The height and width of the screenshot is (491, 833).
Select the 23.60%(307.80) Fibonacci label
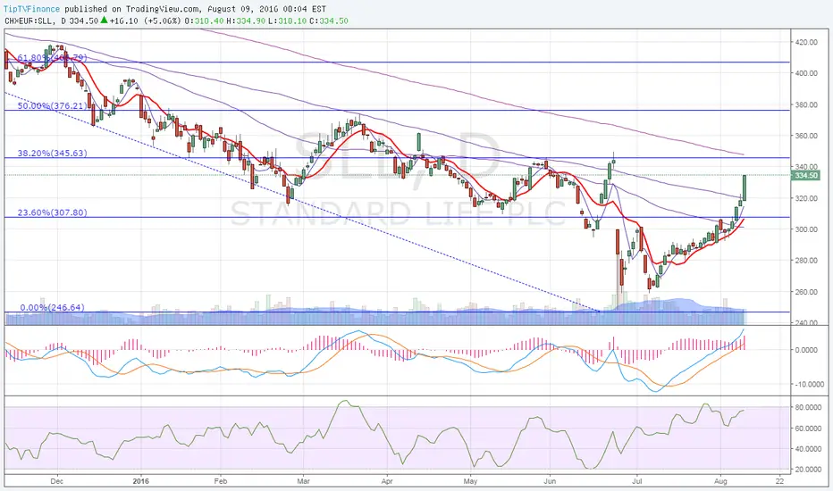[x=52, y=212]
